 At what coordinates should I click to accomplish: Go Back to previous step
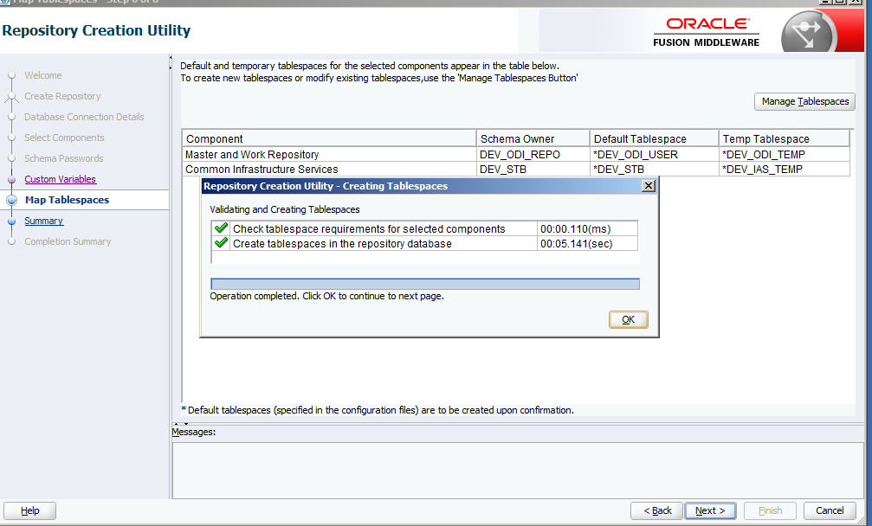click(x=656, y=510)
